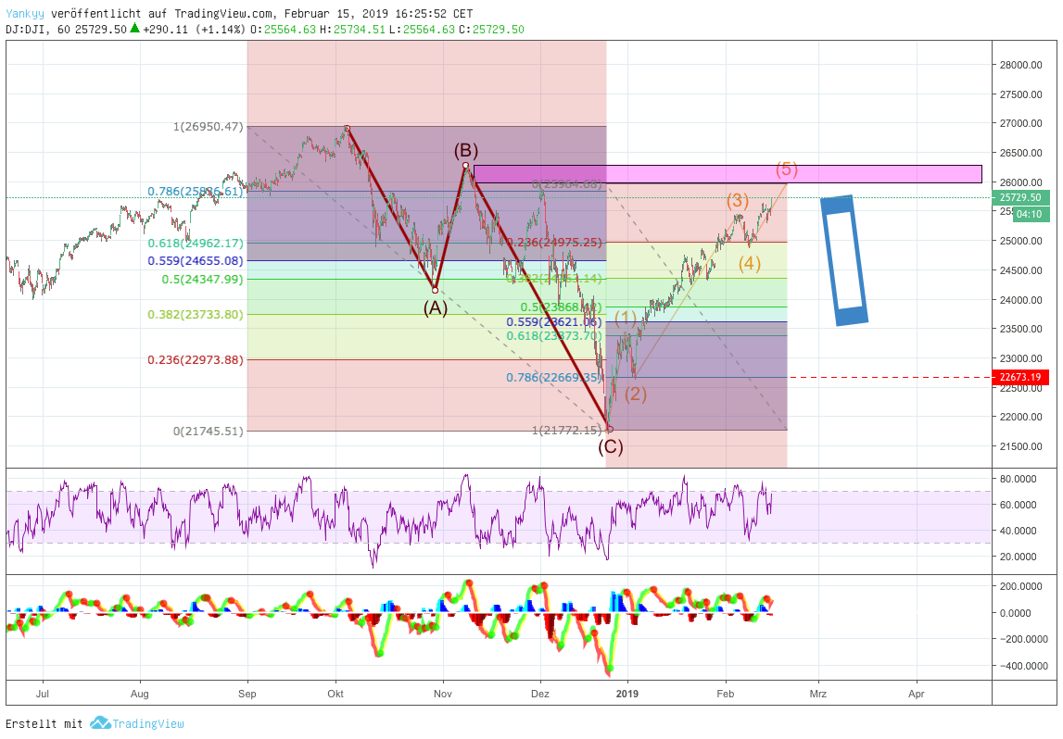Click the (B) wave label
1063x739 pixels.
(x=466, y=150)
